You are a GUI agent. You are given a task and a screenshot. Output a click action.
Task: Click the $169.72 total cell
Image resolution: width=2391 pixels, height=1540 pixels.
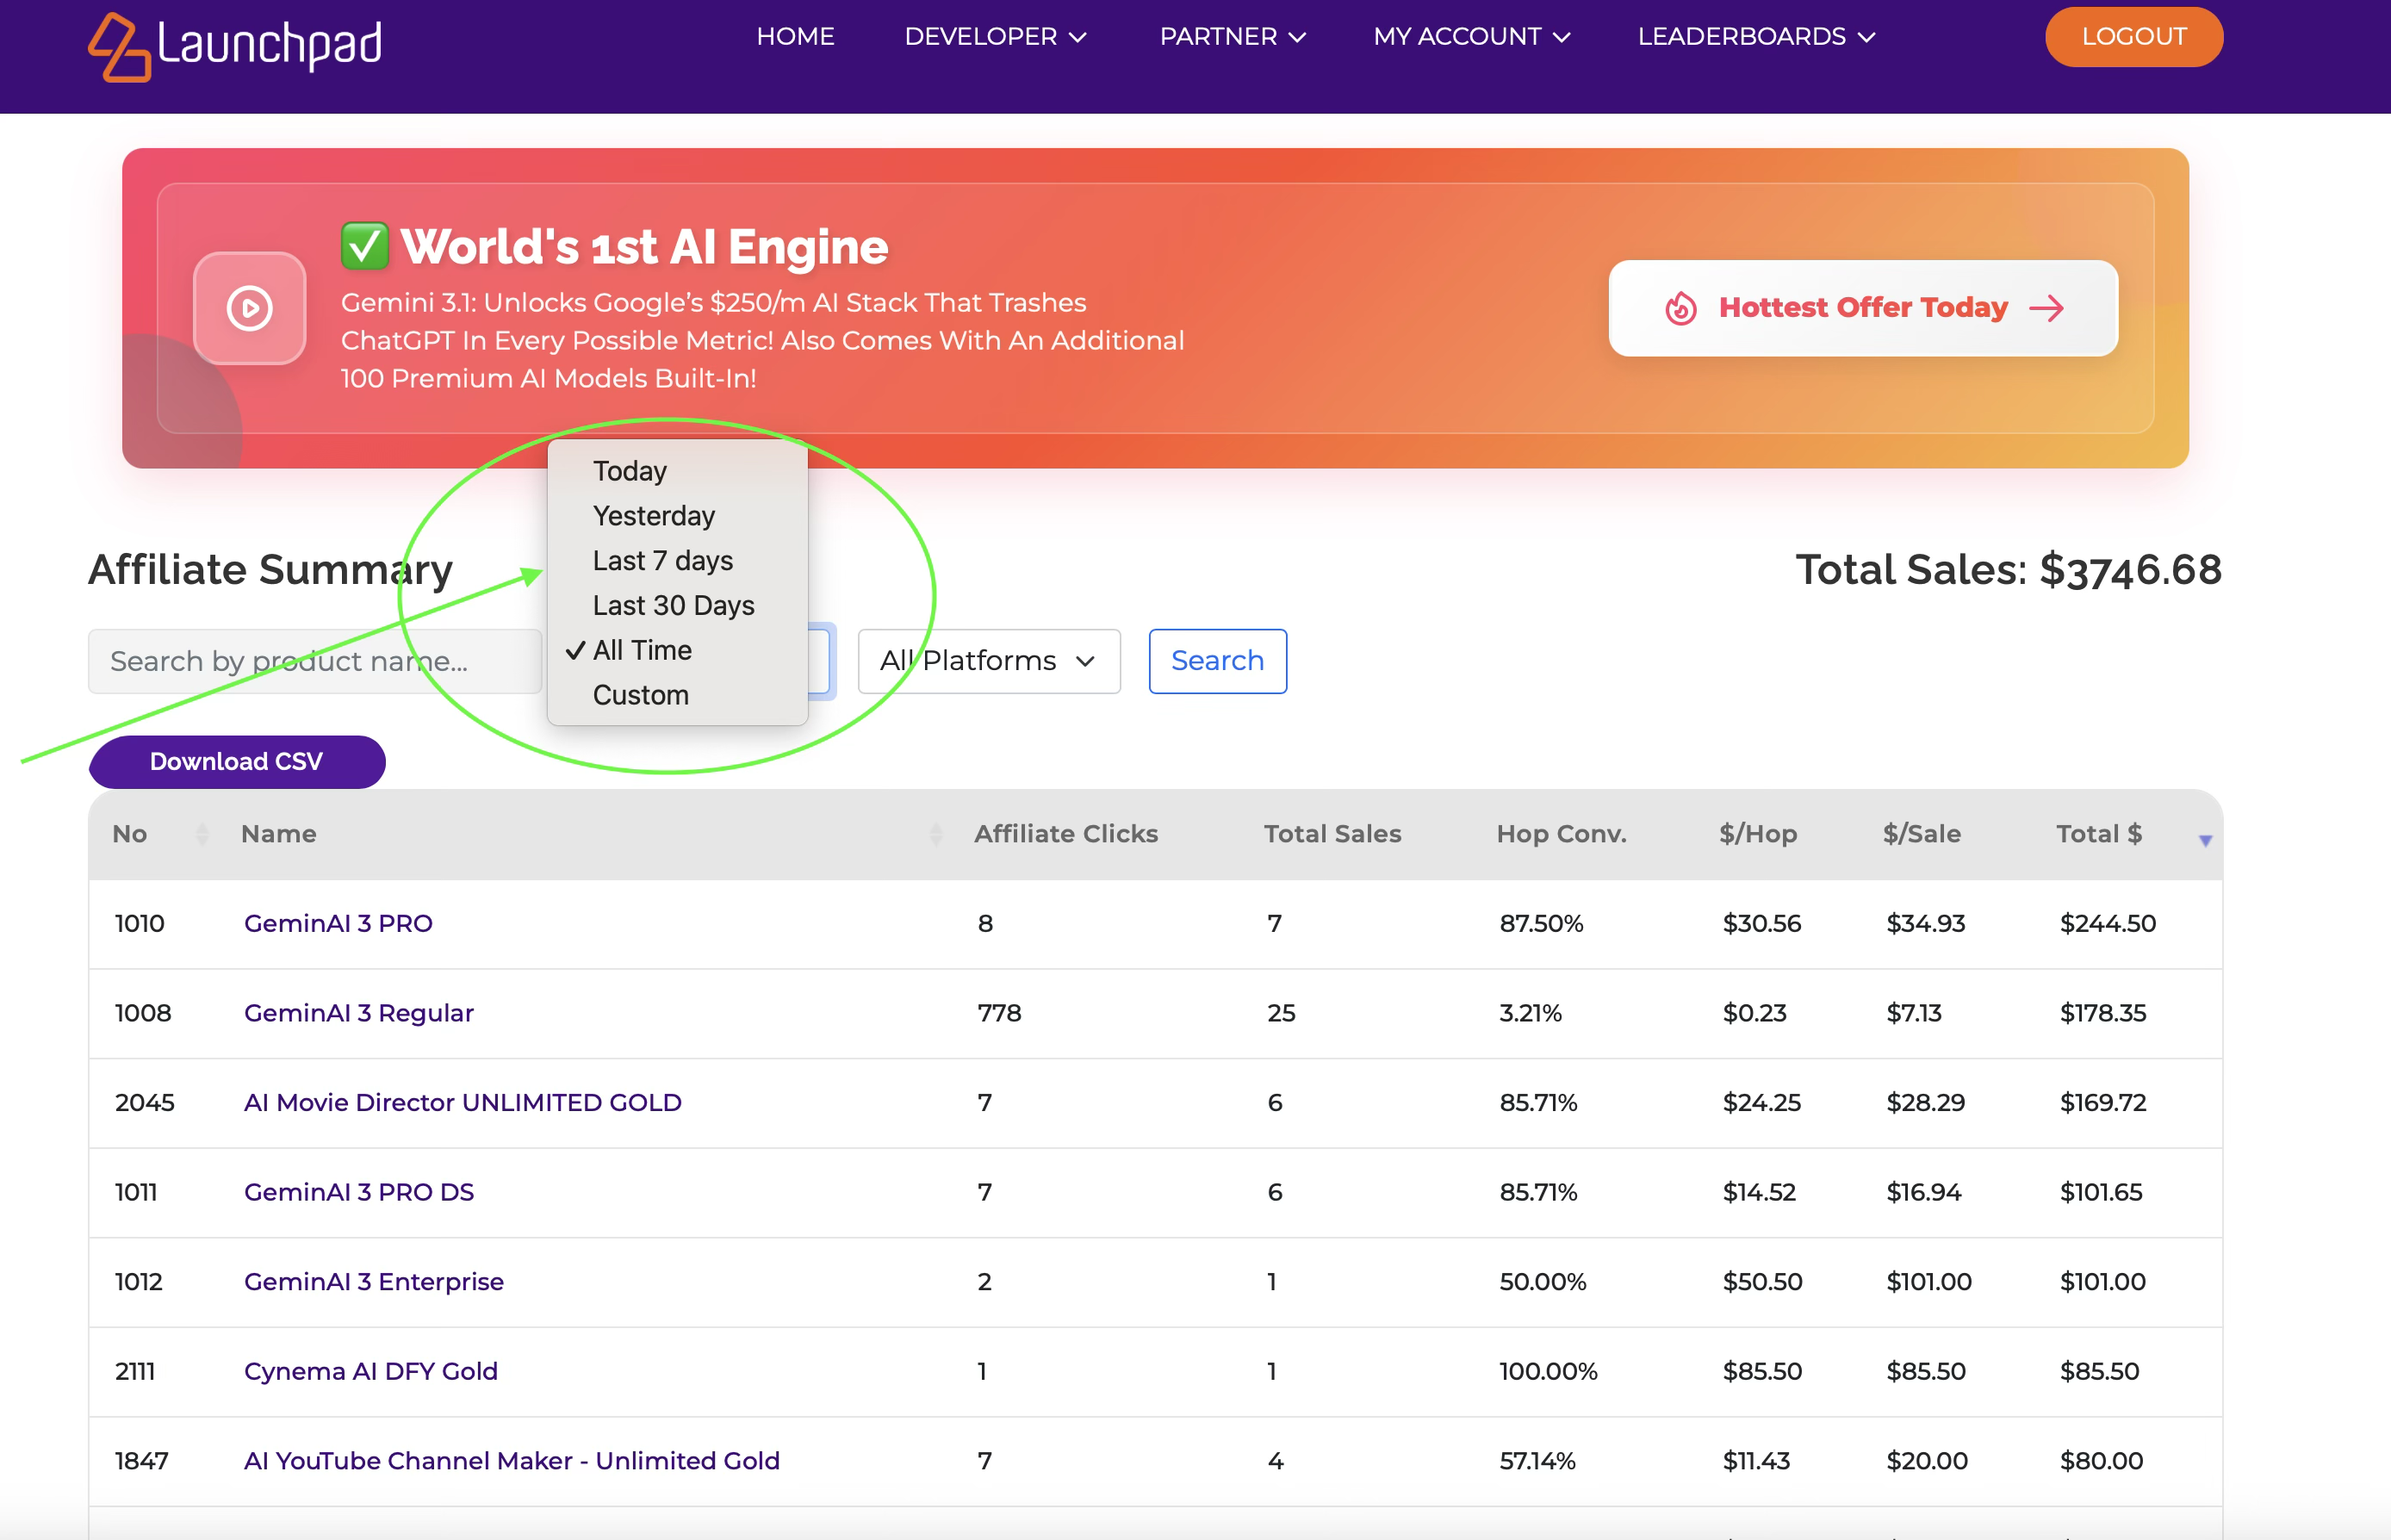(2103, 1103)
